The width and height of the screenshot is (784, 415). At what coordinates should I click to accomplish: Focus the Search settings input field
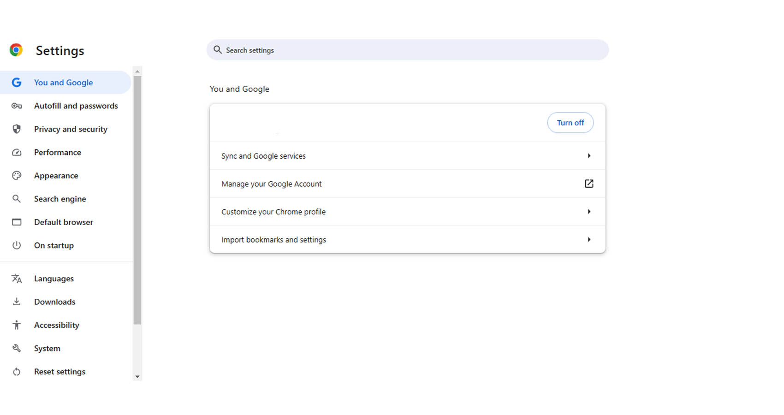pyautogui.click(x=407, y=50)
